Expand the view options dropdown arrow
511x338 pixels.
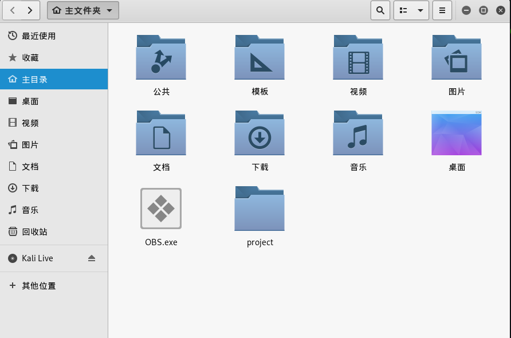[x=420, y=10]
